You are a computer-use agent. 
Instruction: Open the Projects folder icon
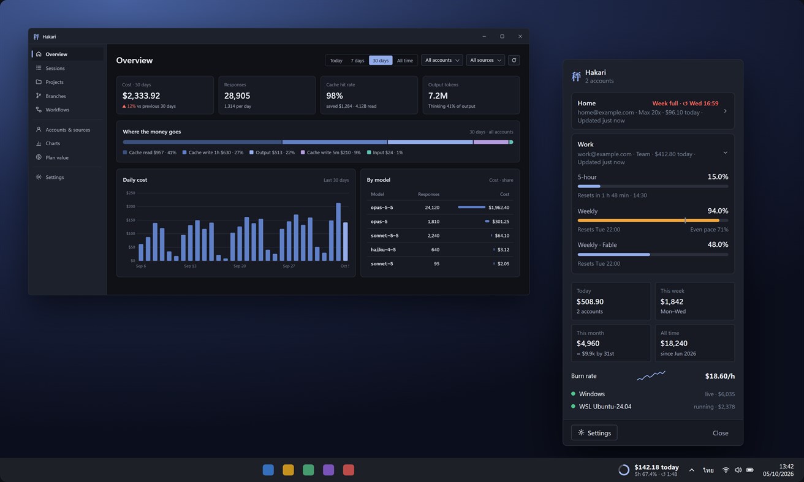pyautogui.click(x=39, y=82)
